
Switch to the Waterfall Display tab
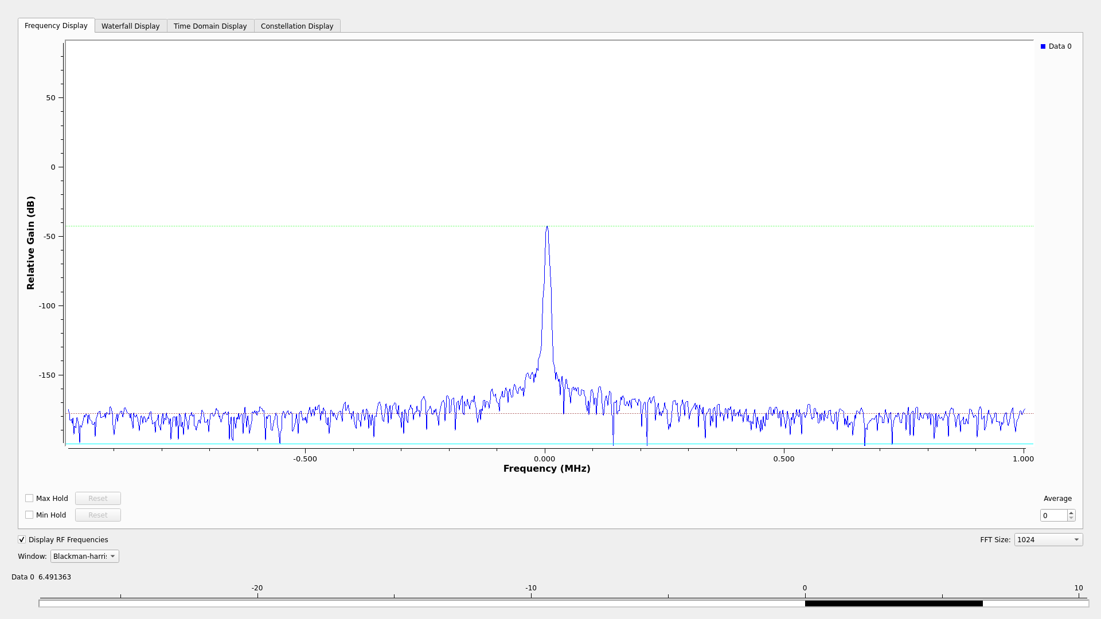(130, 26)
